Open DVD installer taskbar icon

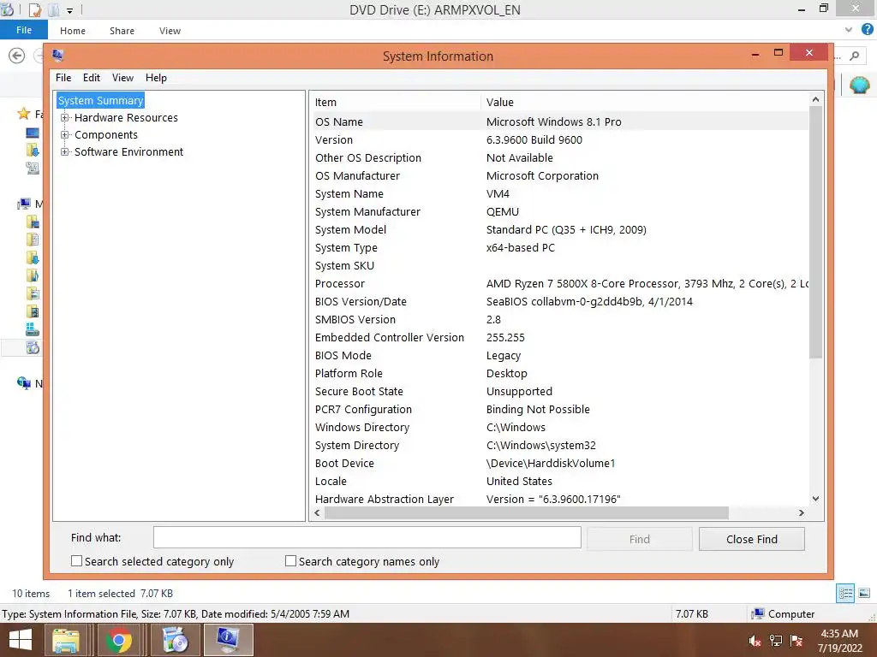[175, 640]
